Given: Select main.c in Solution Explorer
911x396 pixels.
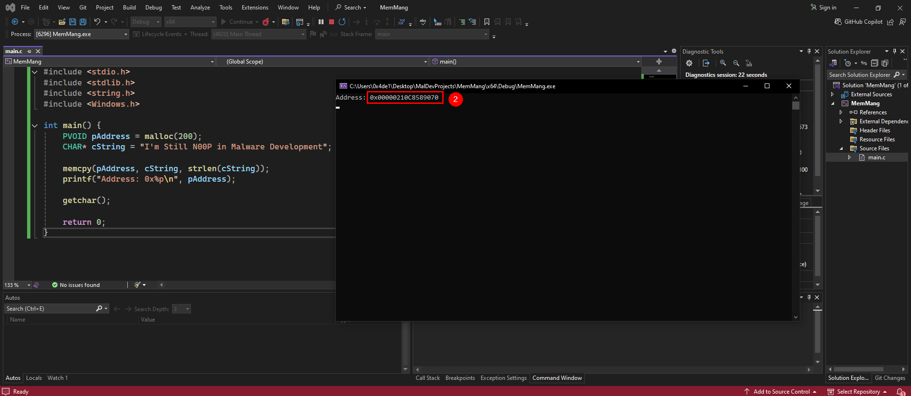Looking at the screenshot, I should (876, 157).
